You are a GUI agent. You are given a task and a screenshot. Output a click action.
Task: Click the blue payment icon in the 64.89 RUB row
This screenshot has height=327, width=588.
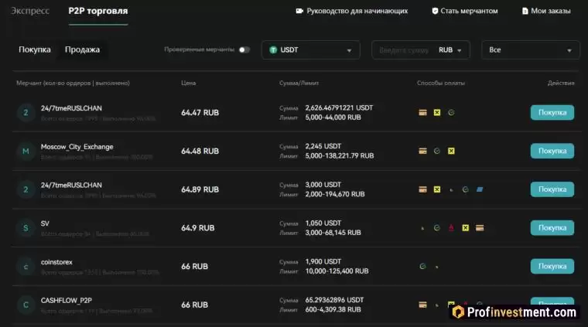(480, 189)
